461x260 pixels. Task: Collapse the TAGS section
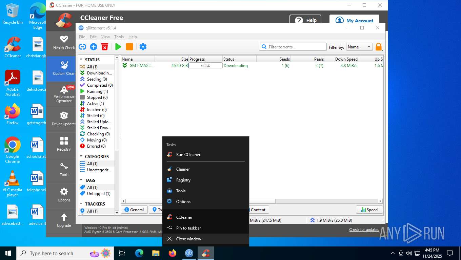[x=81, y=180]
